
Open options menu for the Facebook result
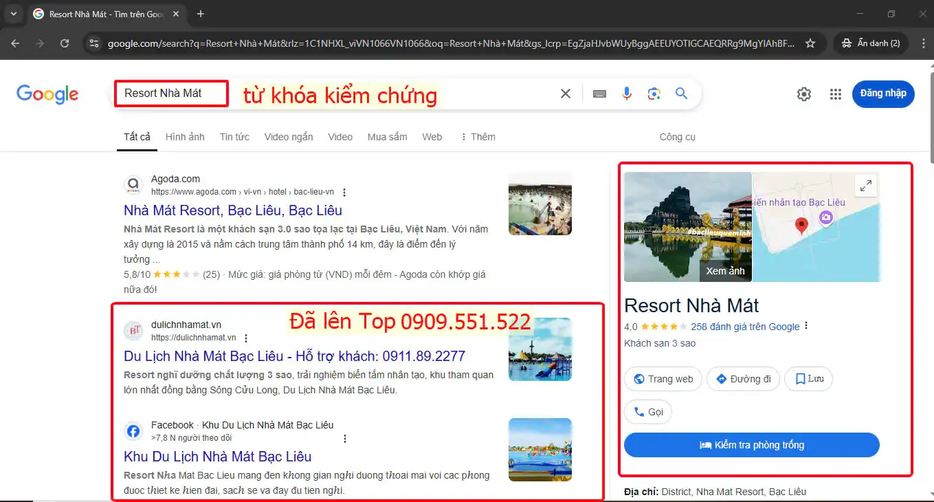(x=345, y=439)
